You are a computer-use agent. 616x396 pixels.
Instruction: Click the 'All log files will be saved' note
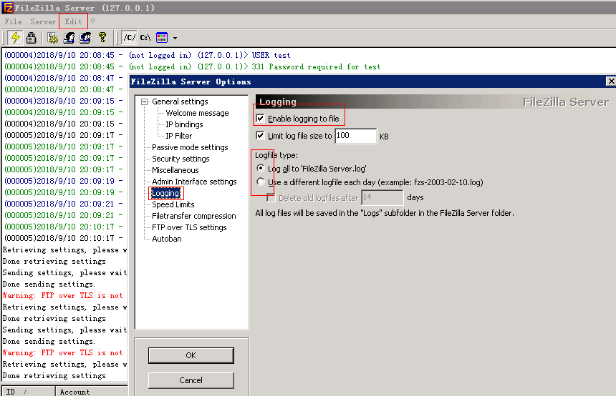[x=385, y=213]
